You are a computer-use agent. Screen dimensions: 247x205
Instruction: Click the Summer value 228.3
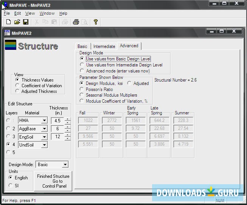pos(183,120)
